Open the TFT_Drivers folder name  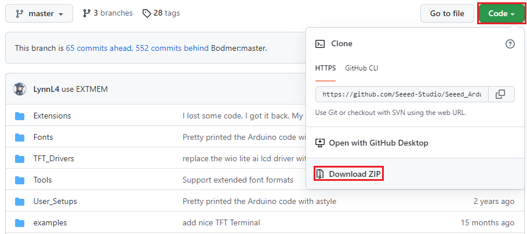click(53, 159)
